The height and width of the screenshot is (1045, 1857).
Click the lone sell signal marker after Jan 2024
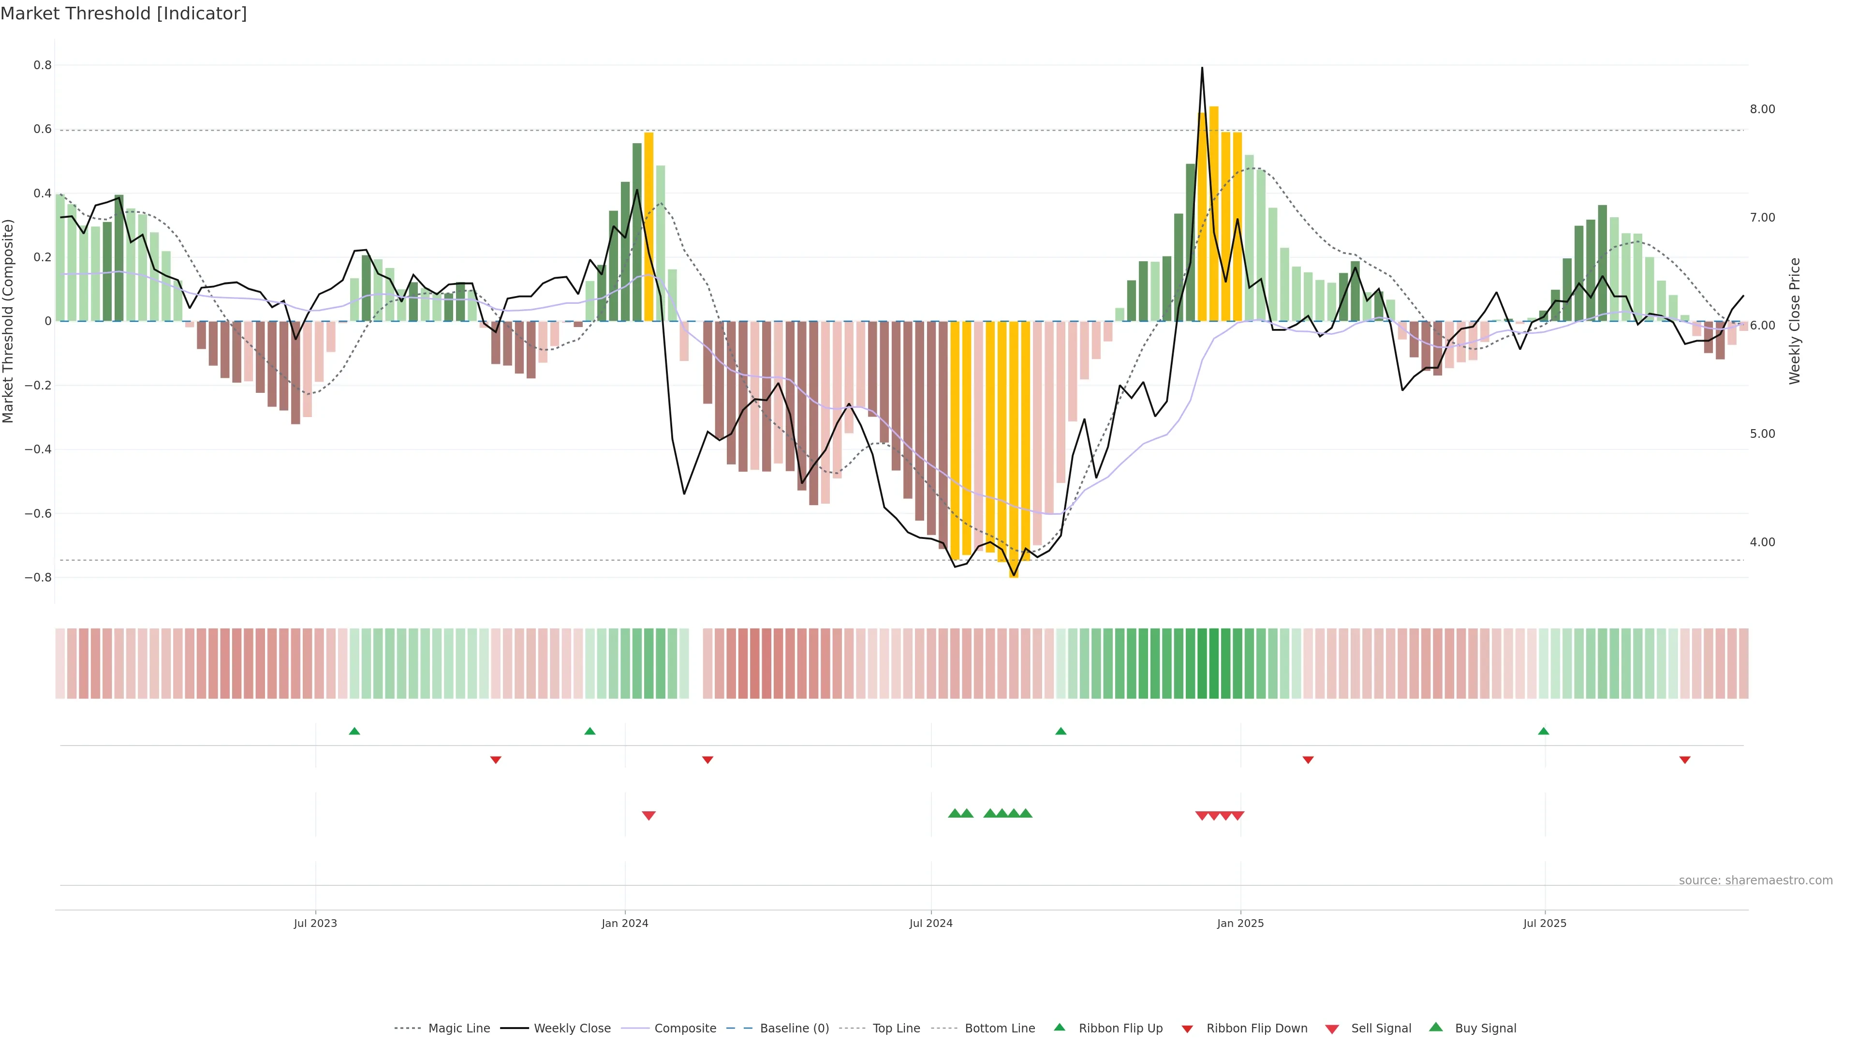[x=649, y=816]
